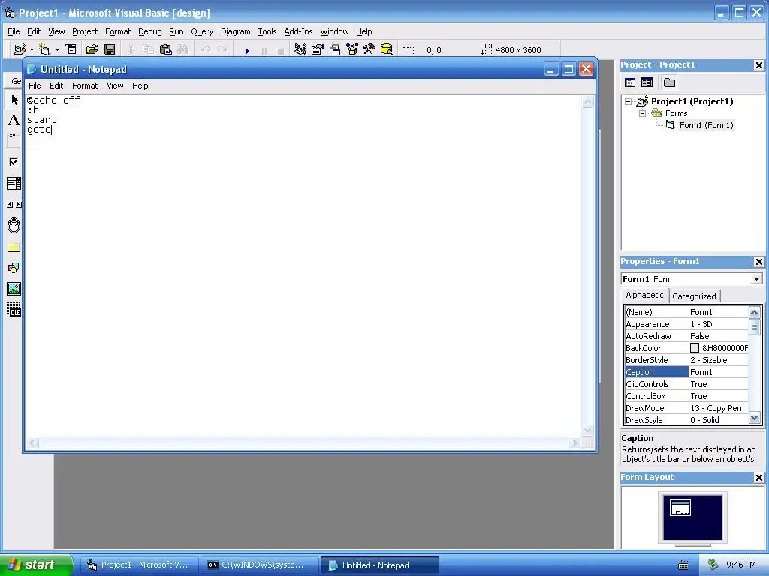Click the Add Standard EXE Project icon
The image size is (769, 576).
pos(20,50)
